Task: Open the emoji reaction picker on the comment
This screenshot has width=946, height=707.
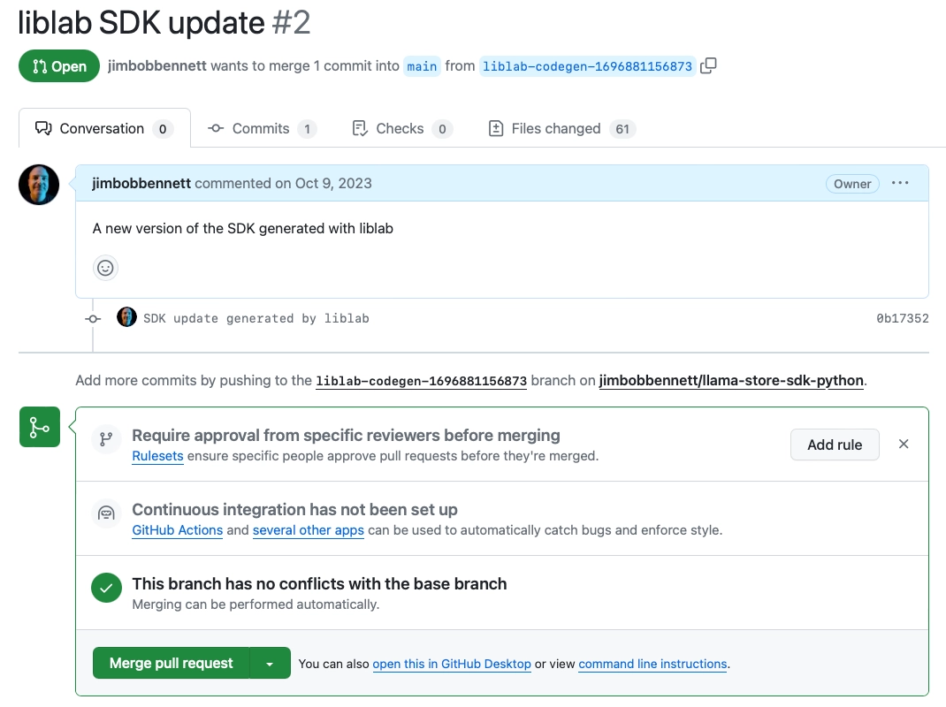Action: [105, 267]
